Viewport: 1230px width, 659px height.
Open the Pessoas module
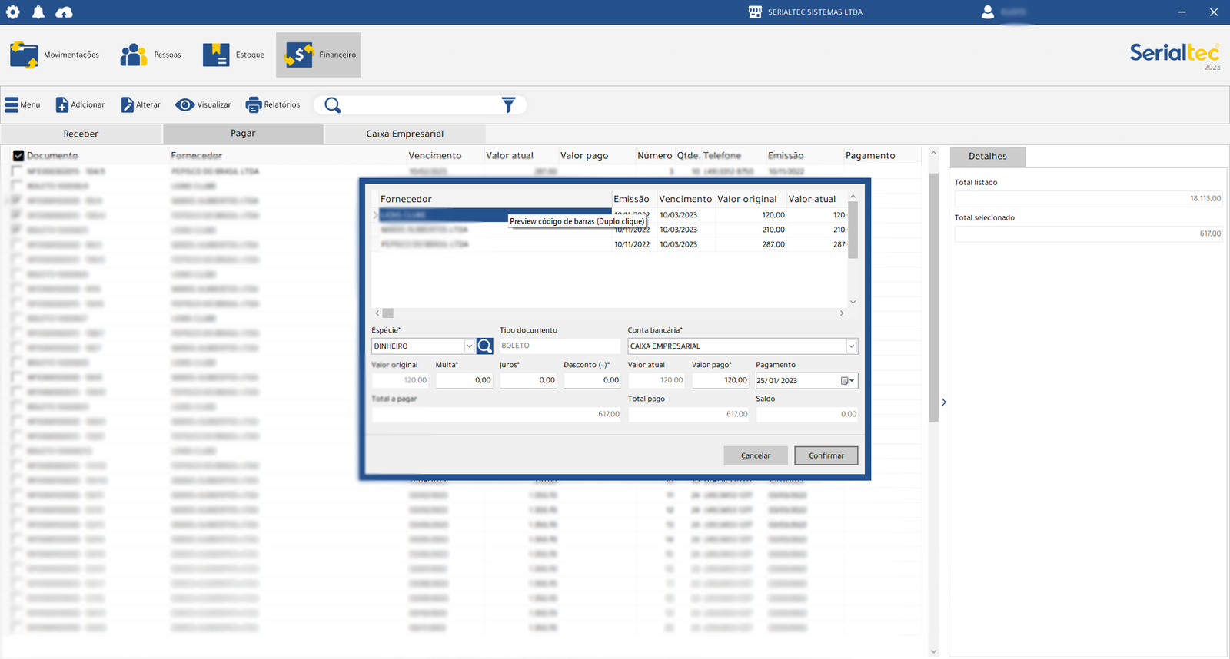(151, 55)
